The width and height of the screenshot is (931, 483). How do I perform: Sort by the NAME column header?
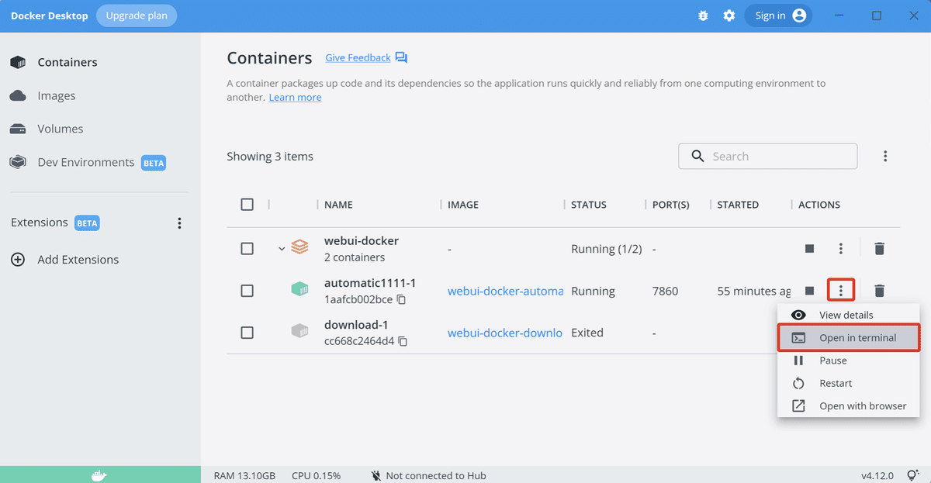point(338,205)
